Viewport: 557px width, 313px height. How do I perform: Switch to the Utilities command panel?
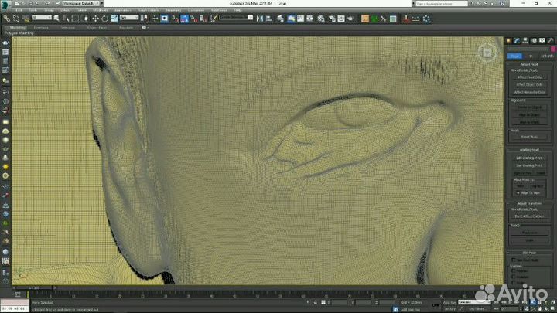coord(551,41)
